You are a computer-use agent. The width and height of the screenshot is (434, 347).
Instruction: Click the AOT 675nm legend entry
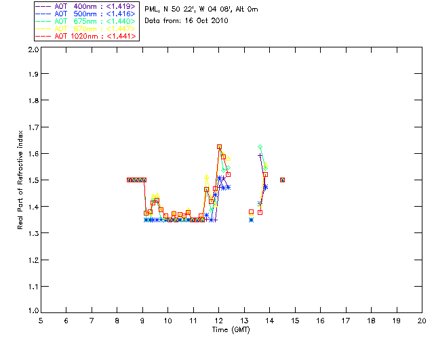(86, 21)
